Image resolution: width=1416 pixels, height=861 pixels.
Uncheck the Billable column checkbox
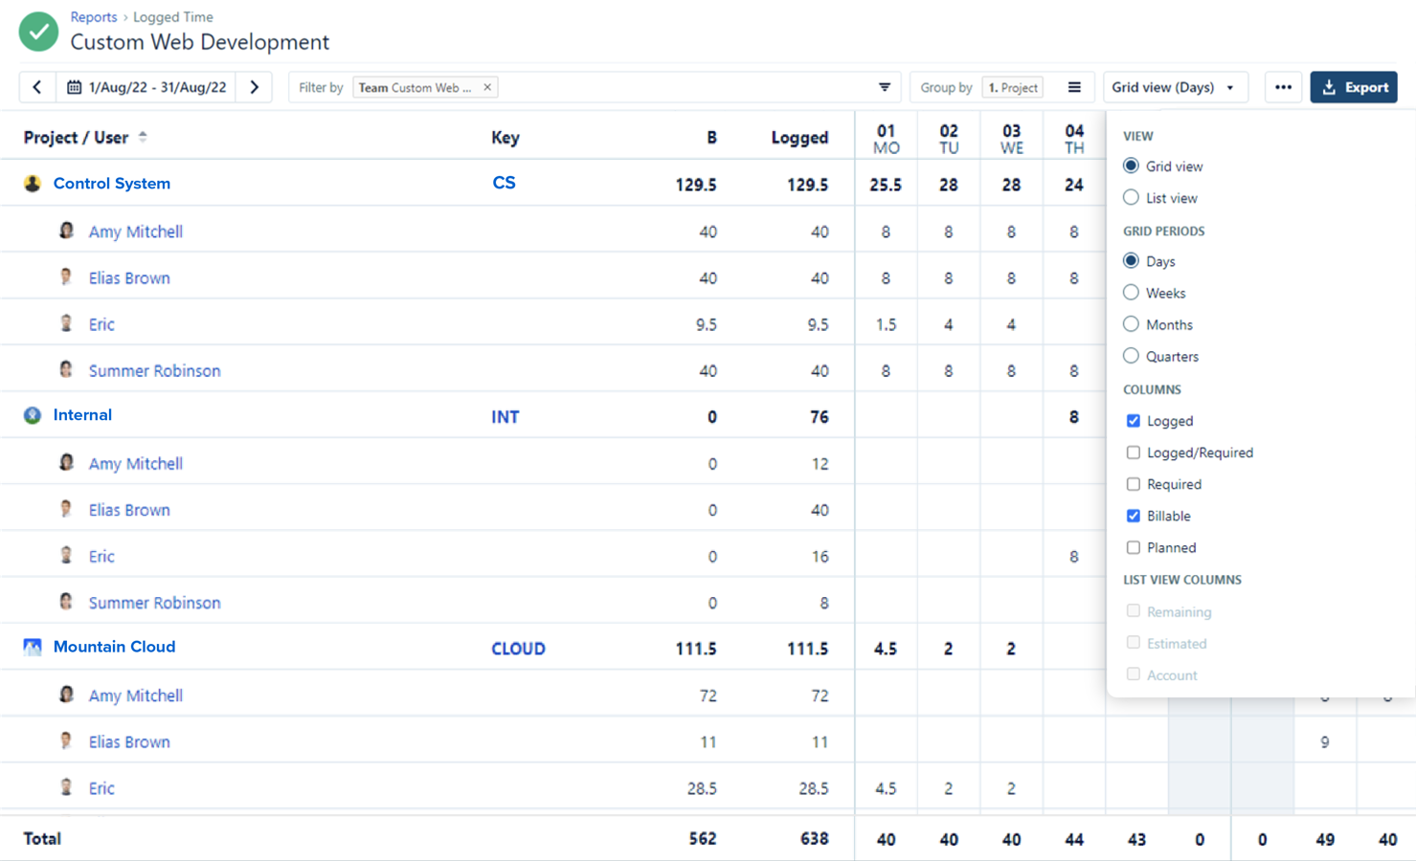click(x=1134, y=516)
